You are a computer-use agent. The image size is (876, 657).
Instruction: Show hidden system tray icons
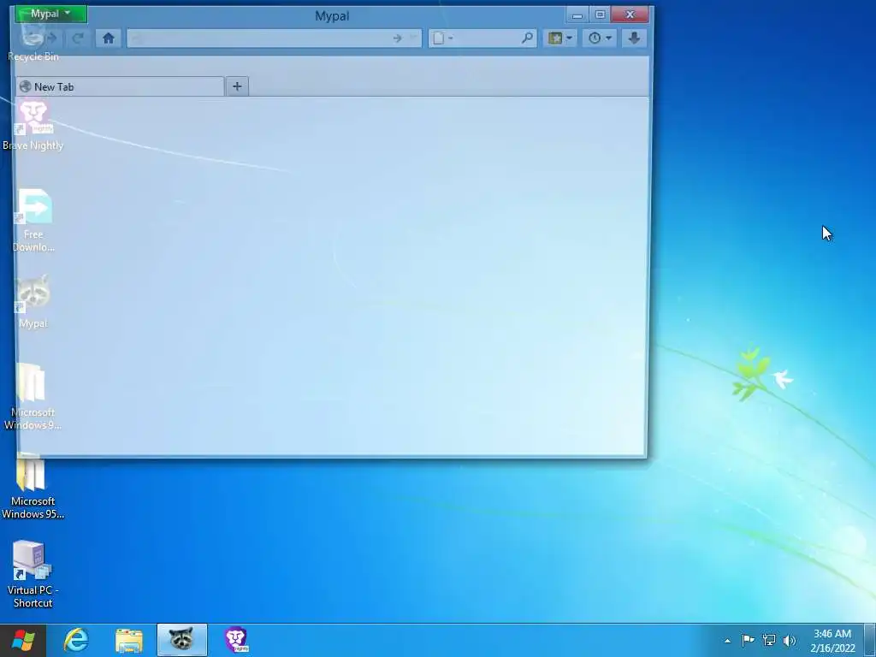pyautogui.click(x=727, y=641)
